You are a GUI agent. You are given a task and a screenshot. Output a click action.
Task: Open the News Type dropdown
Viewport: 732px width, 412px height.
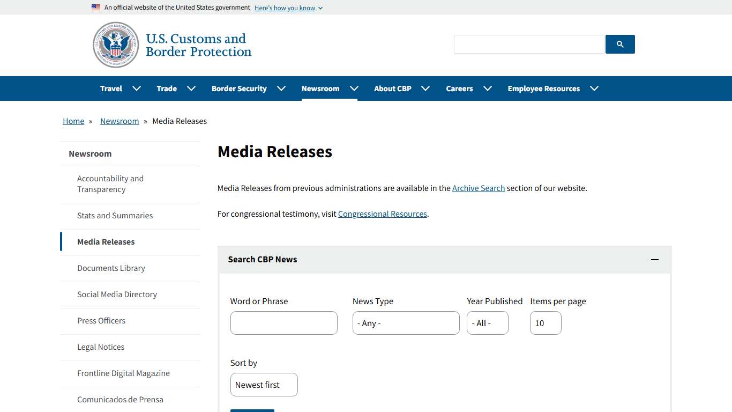[406, 323]
